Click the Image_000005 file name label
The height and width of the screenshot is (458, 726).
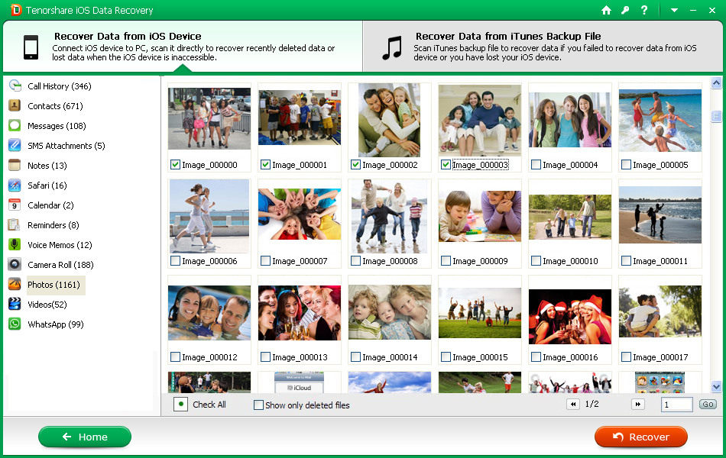pyautogui.click(x=660, y=165)
